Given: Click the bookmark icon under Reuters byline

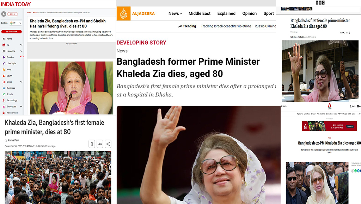Looking at the screenshot, I should 92,144.
